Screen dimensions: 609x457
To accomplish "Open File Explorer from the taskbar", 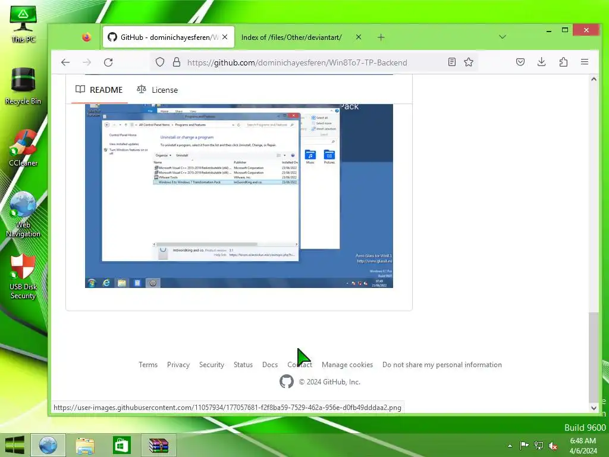I will 84,445.
